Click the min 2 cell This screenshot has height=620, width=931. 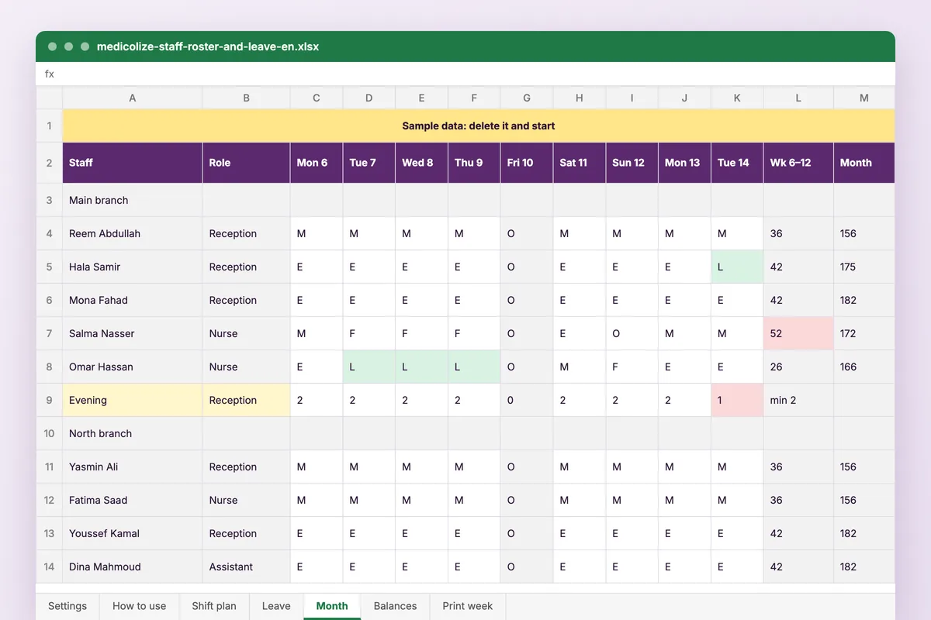[798, 400]
